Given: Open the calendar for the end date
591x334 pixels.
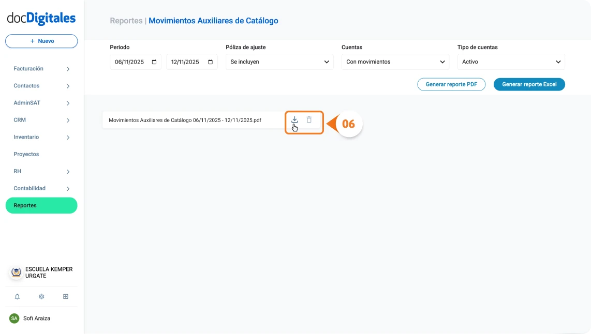Looking at the screenshot, I should [x=210, y=62].
